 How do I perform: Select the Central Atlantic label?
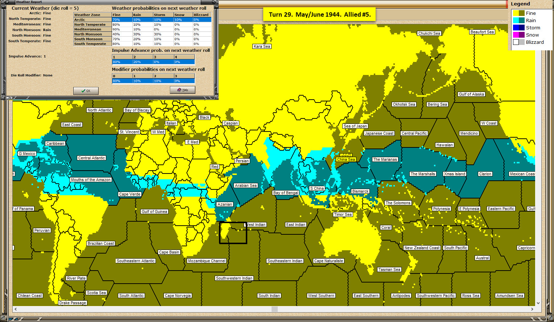91,158
